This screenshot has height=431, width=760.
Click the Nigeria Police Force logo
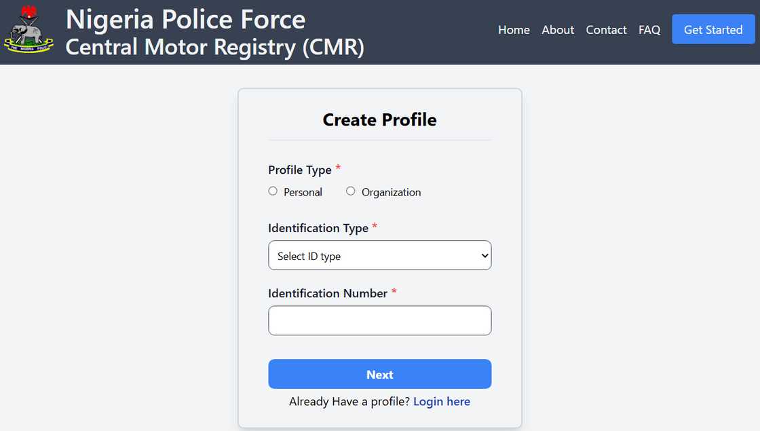click(28, 30)
